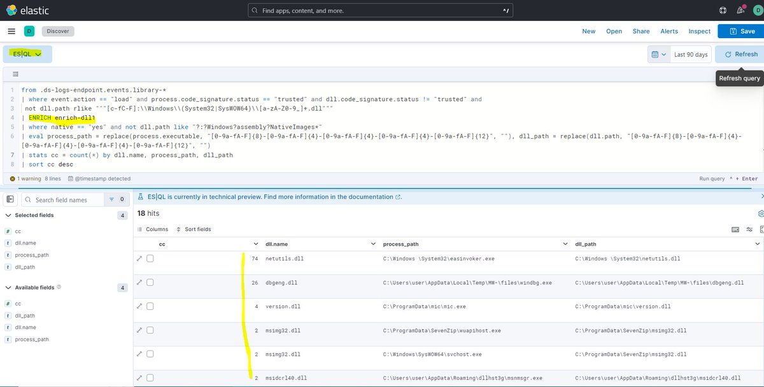Click the Elastic logo
This screenshot has width=764, height=387.
(27, 10)
